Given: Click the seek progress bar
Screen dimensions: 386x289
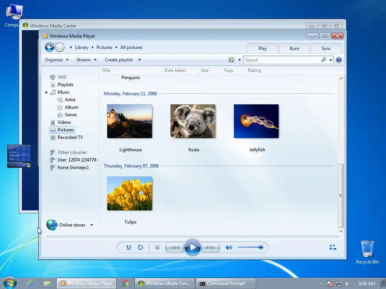Looking at the screenshot, I should pyautogui.click(x=193, y=236).
